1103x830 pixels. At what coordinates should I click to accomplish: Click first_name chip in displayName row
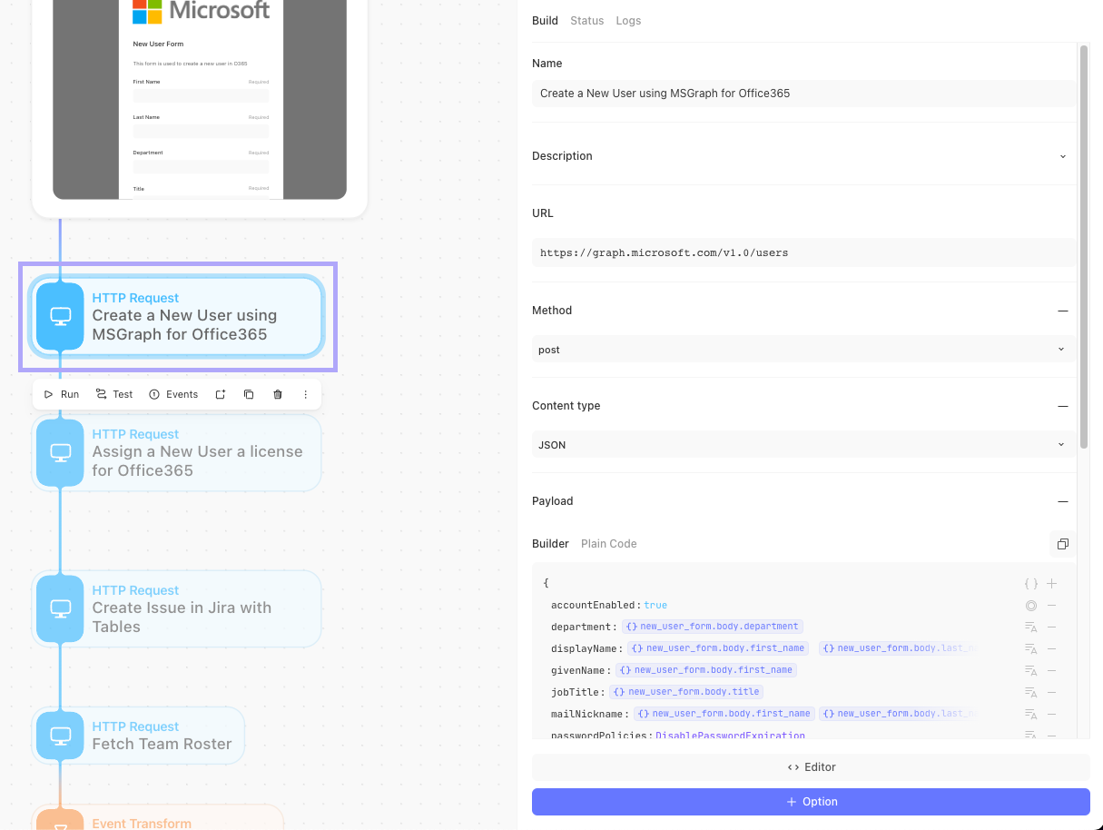pyautogui.click(x=718, y=648)
